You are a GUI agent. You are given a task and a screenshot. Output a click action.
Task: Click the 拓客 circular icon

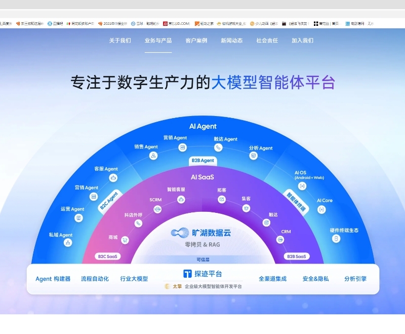[x=222, y=199]
